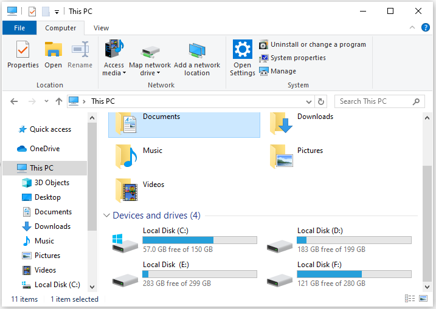Viewport: 436px width, 309px height.
Task: Click the Rename ribbon icon
Action: (x=80, y=49)
